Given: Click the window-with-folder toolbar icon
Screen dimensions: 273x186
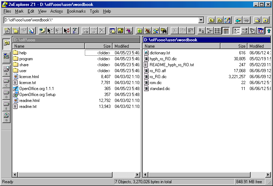Looking at the screenshot, I should click(112, 31).
